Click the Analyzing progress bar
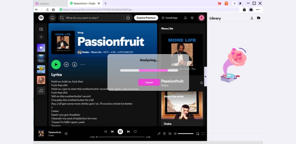This screenshot has height=144, width=296. pos(149,70)
